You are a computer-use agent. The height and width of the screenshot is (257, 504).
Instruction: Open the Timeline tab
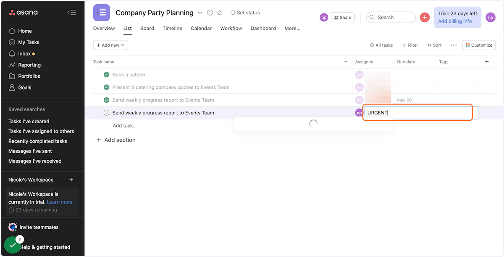pos(172,28)
